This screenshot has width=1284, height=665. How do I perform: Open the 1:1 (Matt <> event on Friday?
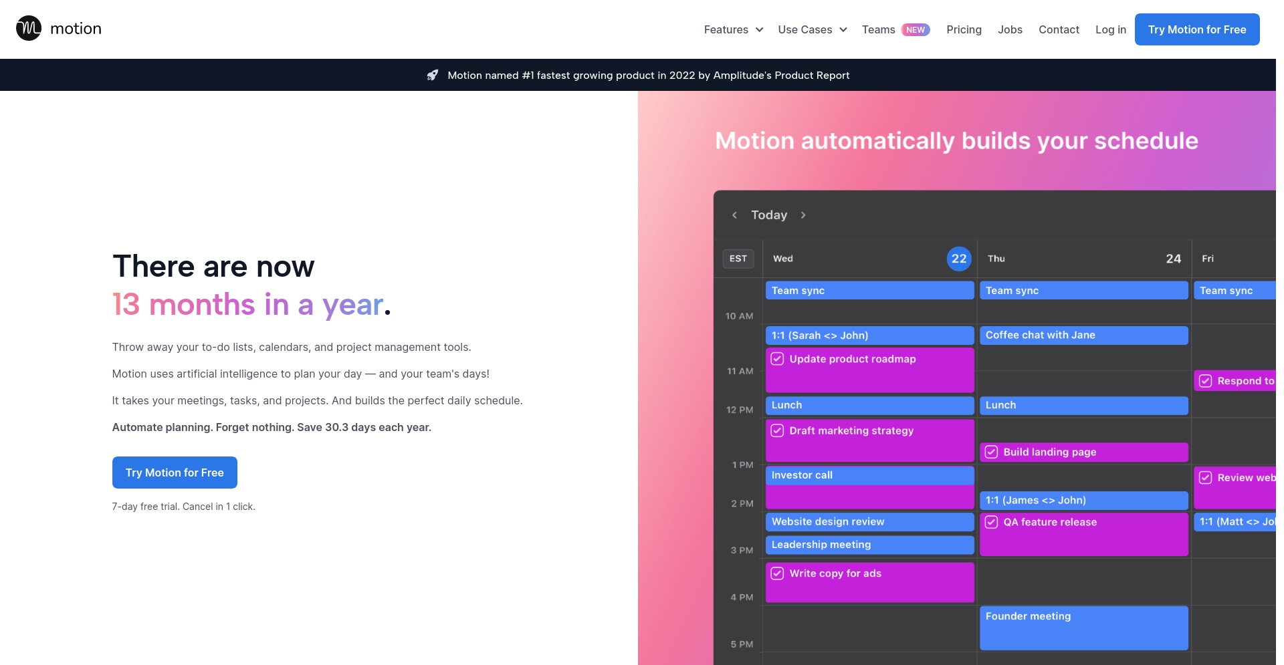(1235, 521)
